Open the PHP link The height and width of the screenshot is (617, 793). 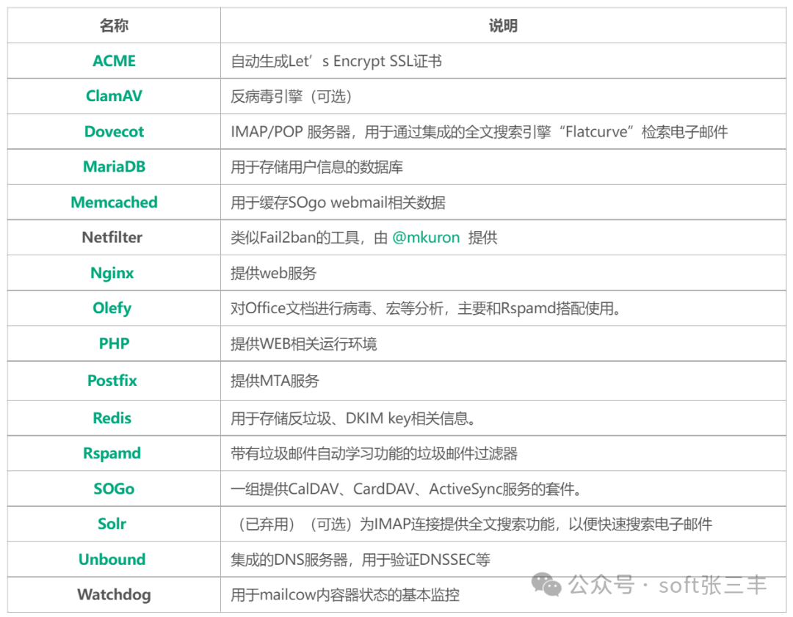pyautogui.click(x=114, y=343)
